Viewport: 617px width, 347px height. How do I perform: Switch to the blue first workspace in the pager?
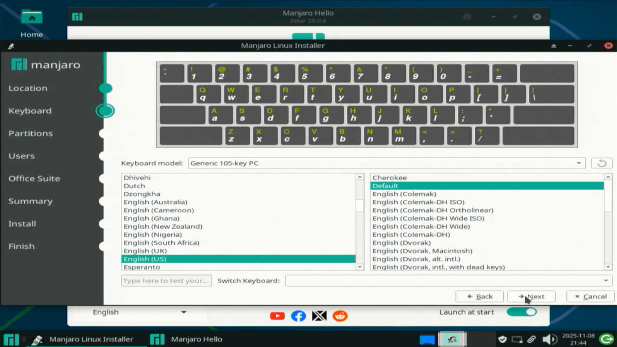pyautogui.click(x=427, y=339)
